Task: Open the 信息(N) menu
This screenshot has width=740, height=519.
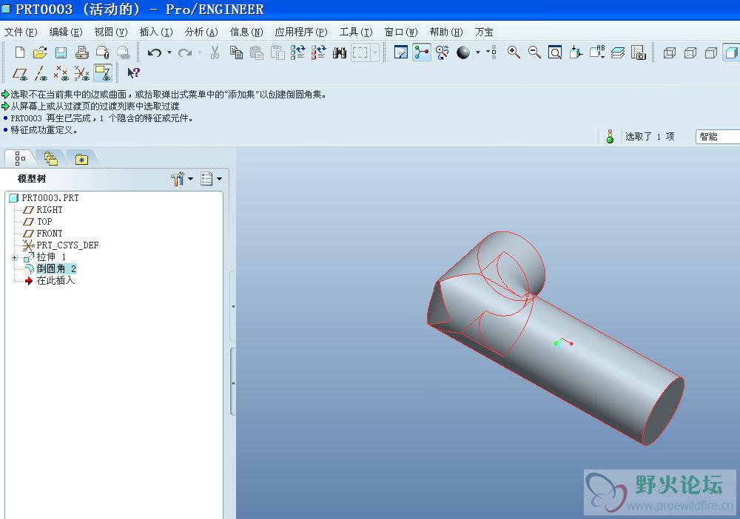Action: [x=246, y=32]
